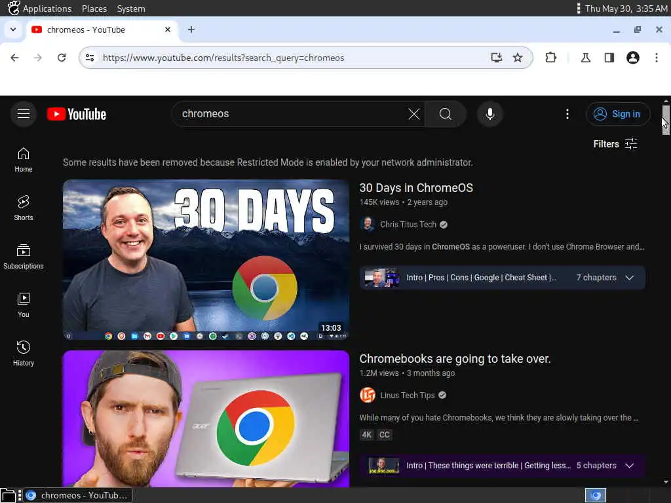Click the browser forward arrow

click(x=37, y=58)
